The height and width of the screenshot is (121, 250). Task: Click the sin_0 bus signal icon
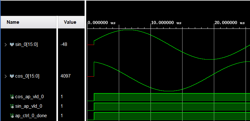click(x=12, y=44)
